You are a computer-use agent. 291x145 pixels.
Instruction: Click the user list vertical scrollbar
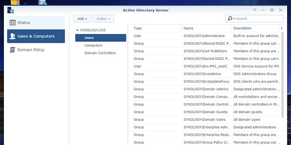[283, 75]
